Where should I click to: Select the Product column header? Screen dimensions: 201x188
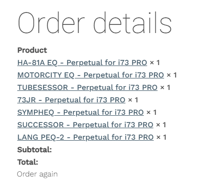[x=32, y=50]
